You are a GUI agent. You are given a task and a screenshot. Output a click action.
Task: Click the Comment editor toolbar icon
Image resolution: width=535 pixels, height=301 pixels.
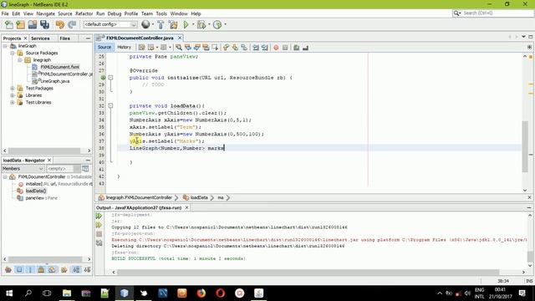tap(296, 48)
